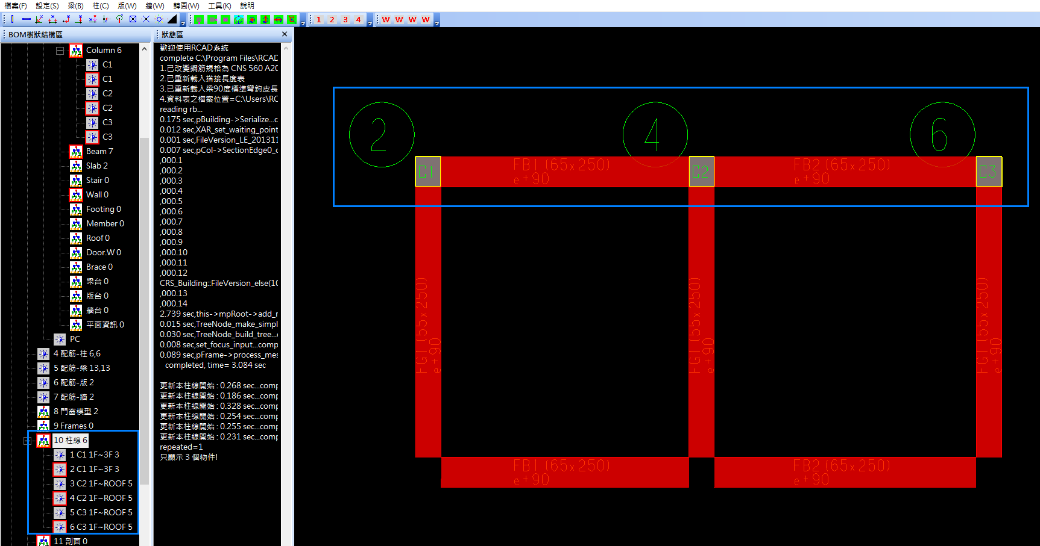Close the 狀態區 status panel
Image resolution: width=1040 pixels, height=546 pixels.
click(x=285, y=34)
